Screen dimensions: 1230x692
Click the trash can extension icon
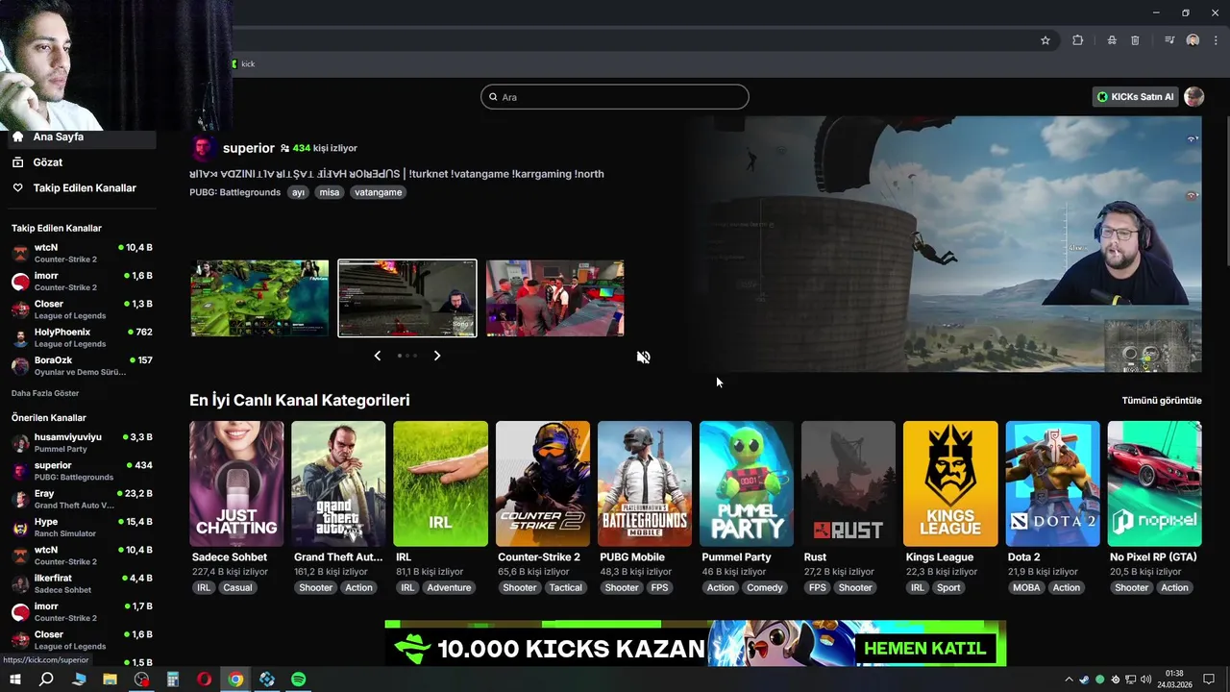(x=1135, y=40)
